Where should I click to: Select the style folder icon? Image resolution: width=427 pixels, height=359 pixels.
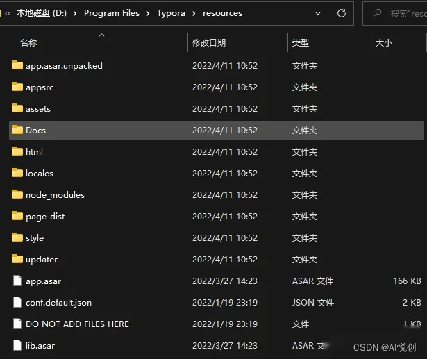tap(17, 237)
